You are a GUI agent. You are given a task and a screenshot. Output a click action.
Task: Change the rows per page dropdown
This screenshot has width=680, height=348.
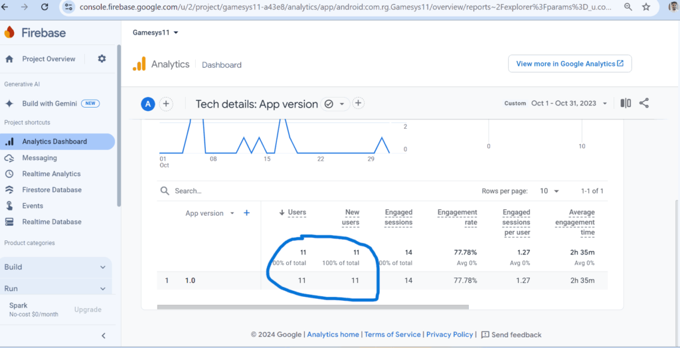[549, 191]
